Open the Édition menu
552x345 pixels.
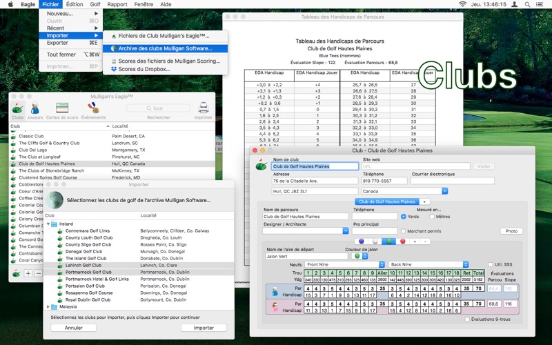(75, 4)
